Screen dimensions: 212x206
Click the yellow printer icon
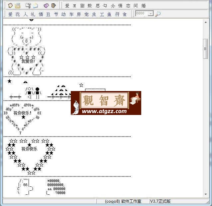(18, 5)
